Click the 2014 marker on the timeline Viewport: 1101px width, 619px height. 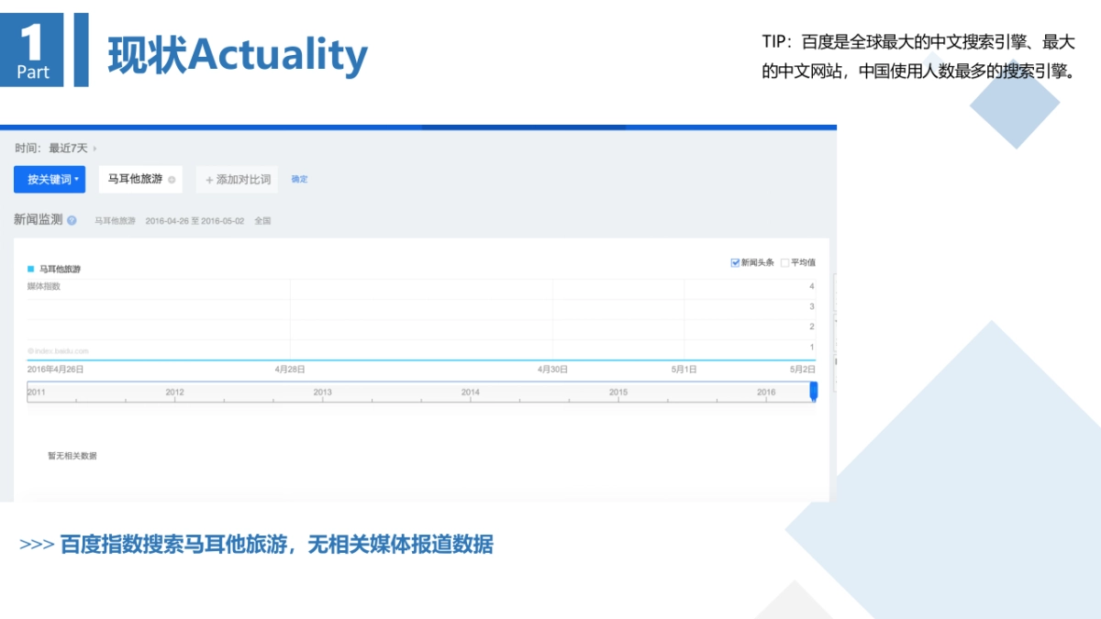pos(471,391)
